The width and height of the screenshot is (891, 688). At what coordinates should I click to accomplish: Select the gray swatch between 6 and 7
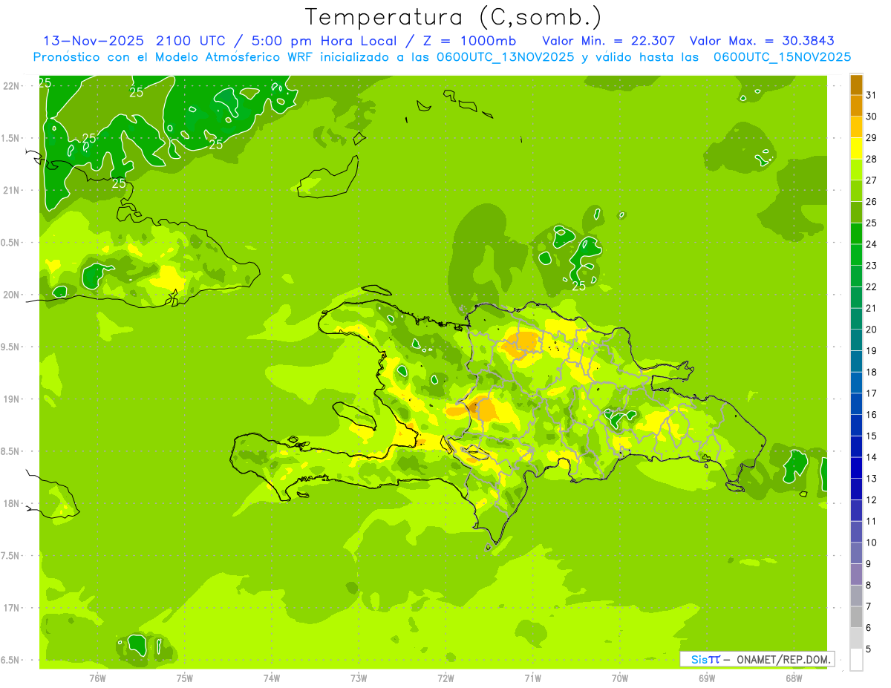857,617
